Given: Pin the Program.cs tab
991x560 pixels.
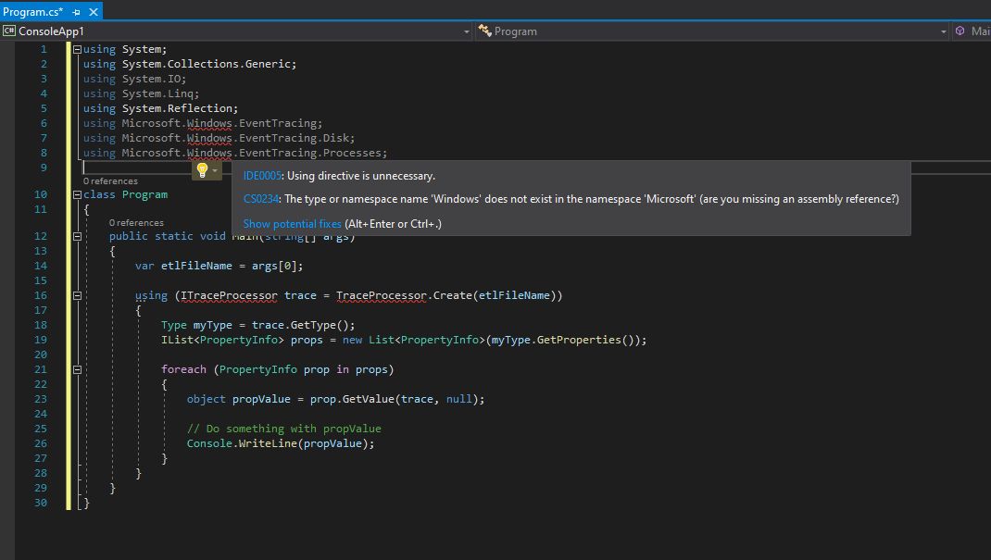Looking at the screenshot, I should [x=77, y=12].
